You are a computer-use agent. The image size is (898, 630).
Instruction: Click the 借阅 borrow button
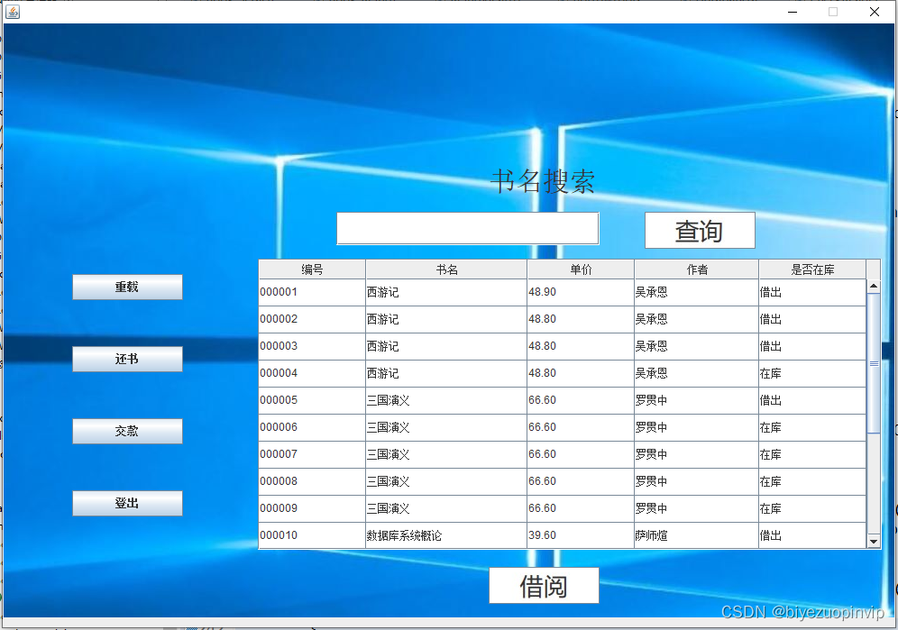point(544,585)
